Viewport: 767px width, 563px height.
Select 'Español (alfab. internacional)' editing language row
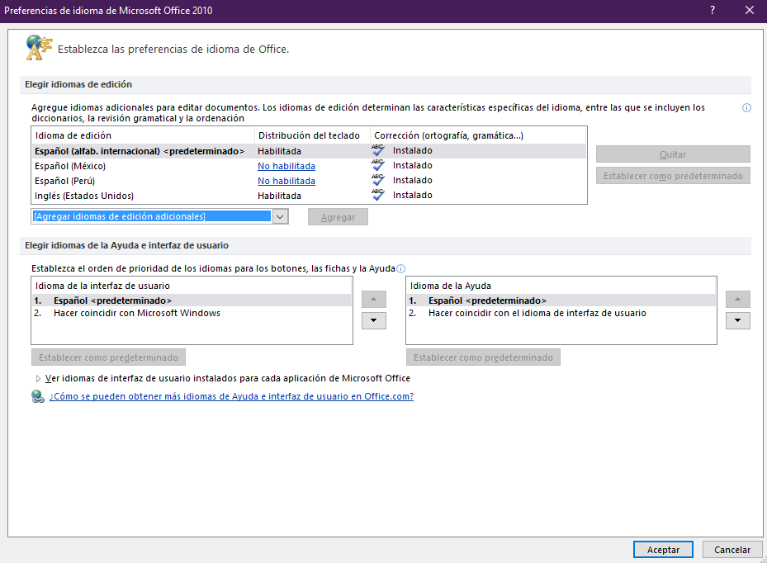pos(309,150)
